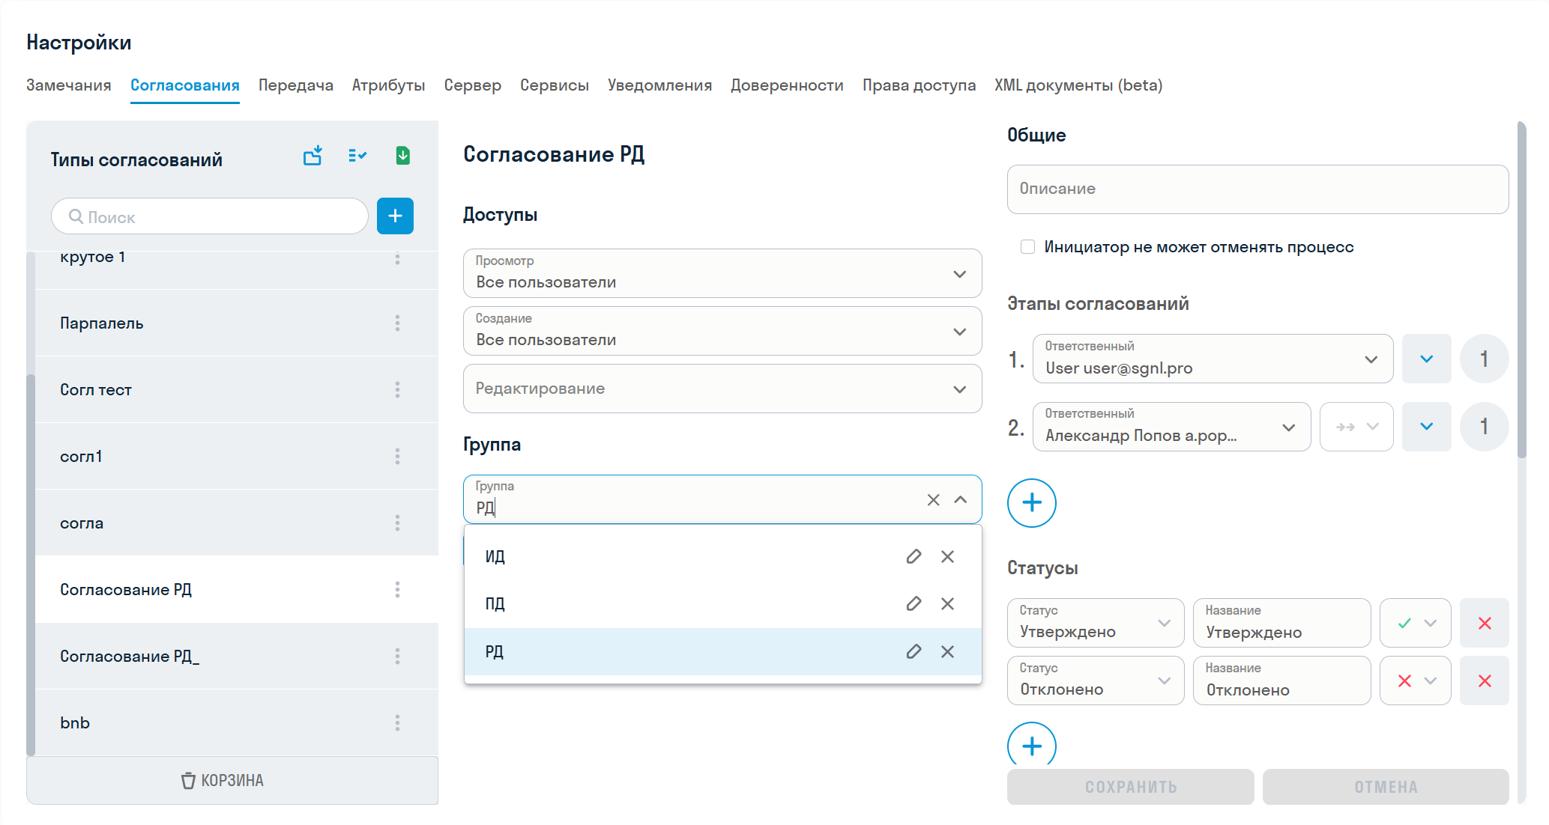Expand the Просмотр access dropdown
Screen dimensions: 1549x825
tap(959, 274)
